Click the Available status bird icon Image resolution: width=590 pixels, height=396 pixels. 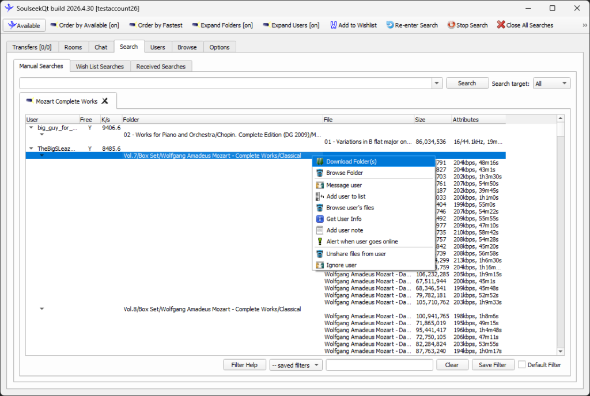pos(12,25)
